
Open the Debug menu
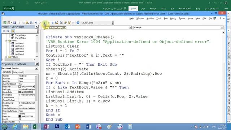coord(173,18)
